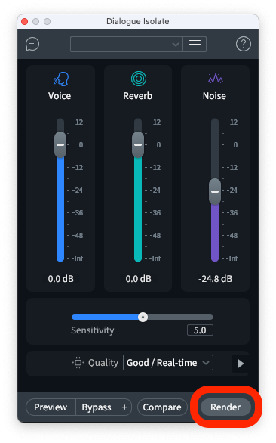This screenshot has width=276, height=443.
Task: Click the processor chip icon beside Quality
Action: pos(78,362)
